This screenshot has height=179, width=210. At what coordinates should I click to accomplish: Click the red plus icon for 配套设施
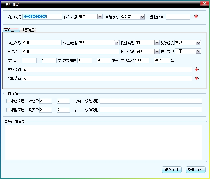click(x=197, y=78)
